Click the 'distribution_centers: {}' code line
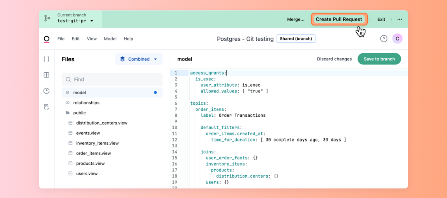 tap(247, 176)
